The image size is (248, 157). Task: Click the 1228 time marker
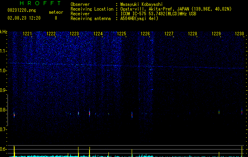click(x=192, y=34)
